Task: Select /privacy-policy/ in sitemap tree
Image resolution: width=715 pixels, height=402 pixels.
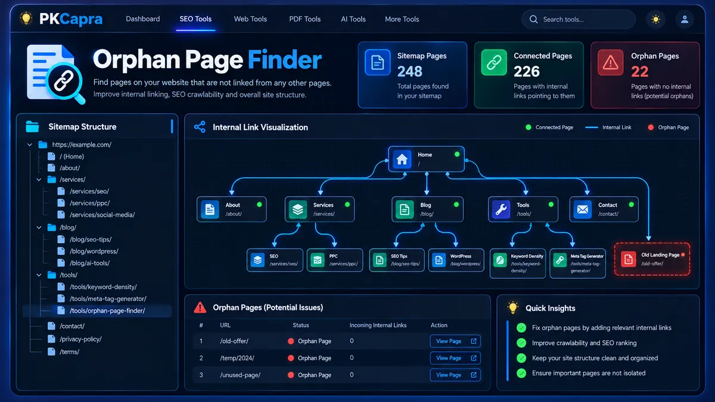Action: pyautogui.click(x=80, y=339)
